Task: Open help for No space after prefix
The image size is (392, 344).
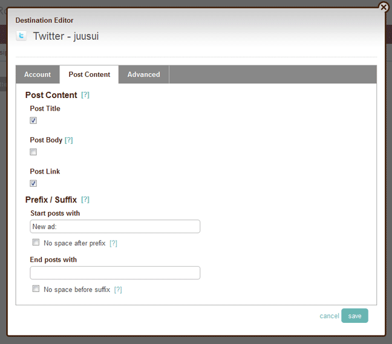Action: (113, 243)
